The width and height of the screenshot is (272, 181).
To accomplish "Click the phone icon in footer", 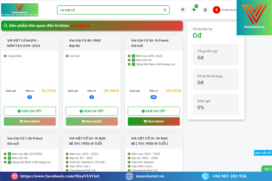I will pyautogui.click(x=206, y=176).
